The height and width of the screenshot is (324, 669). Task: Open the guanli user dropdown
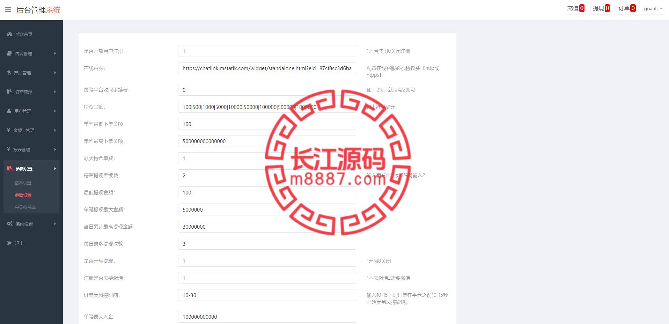pyautogui.click(x=653, y=8)
